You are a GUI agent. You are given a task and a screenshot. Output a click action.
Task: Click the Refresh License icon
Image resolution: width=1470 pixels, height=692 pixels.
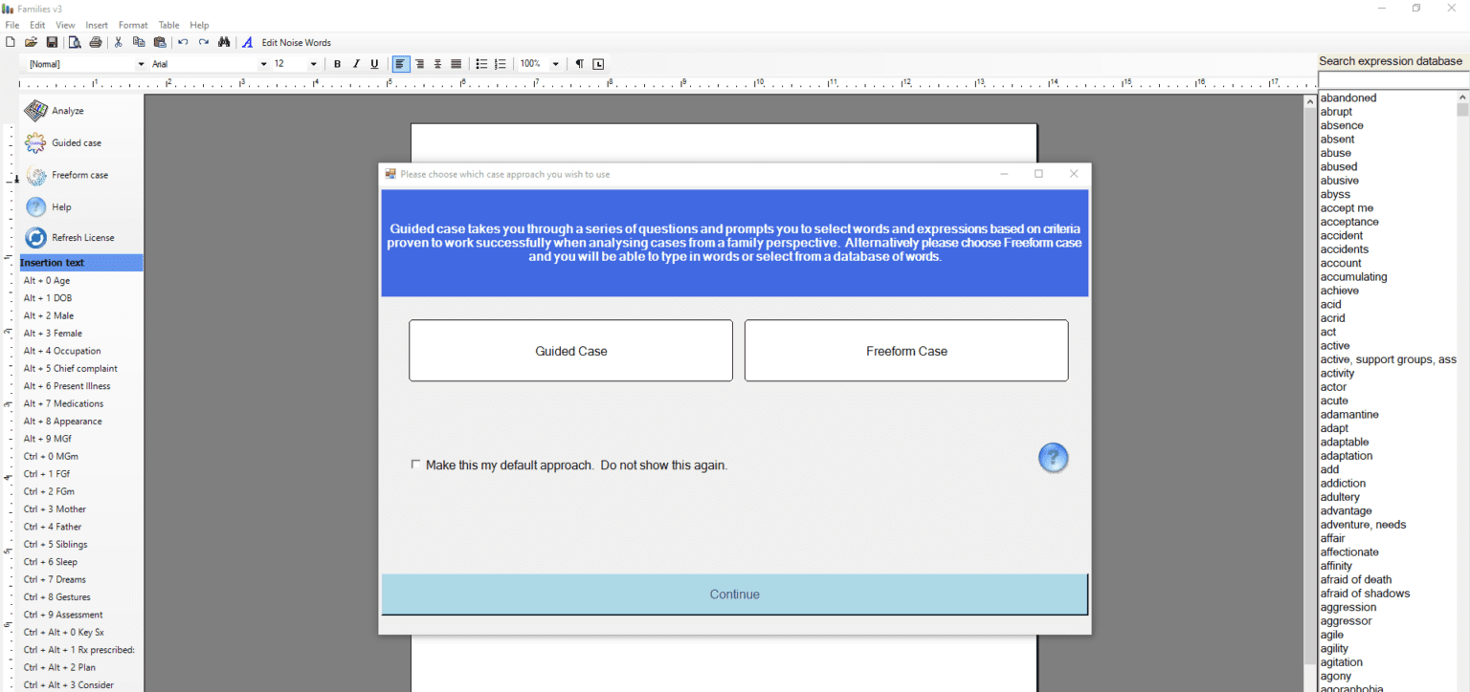[x=36, y=237]
